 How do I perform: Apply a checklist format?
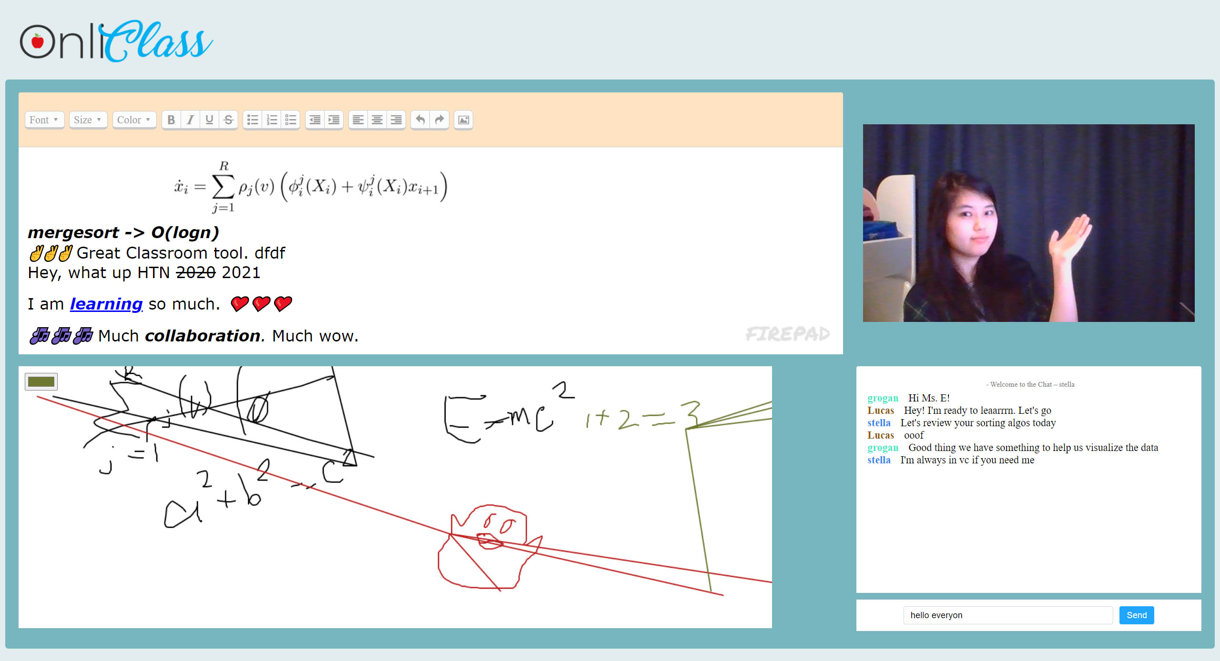[x=291, y=120]
